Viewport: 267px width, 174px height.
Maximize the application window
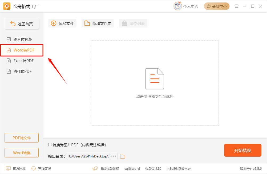pos(253,6)
